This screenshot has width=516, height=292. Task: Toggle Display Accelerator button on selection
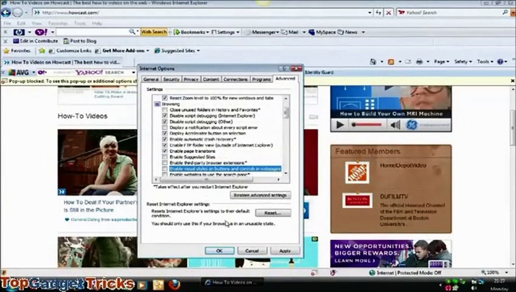(x=165, y=133)
